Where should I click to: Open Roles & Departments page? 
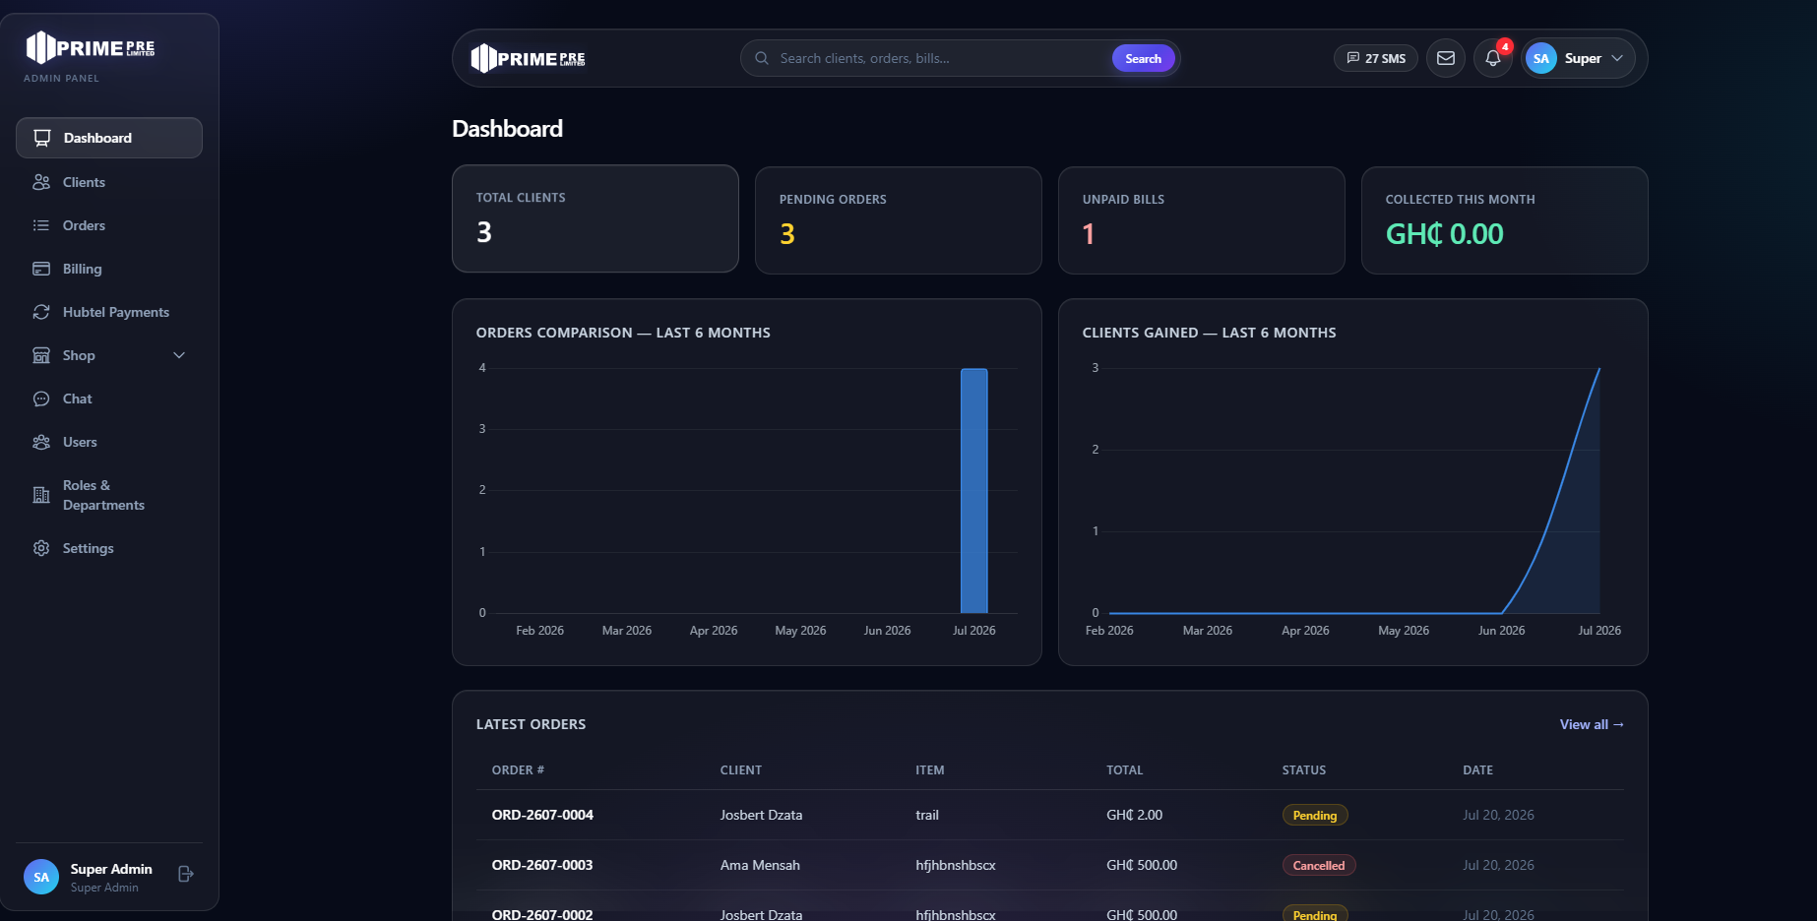pyautogui.click(x=109, y=495)
